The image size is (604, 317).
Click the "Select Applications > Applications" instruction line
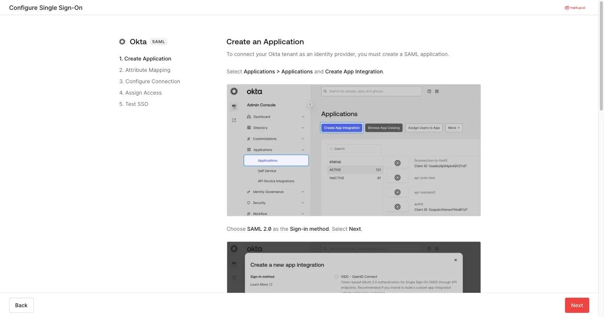305,71
